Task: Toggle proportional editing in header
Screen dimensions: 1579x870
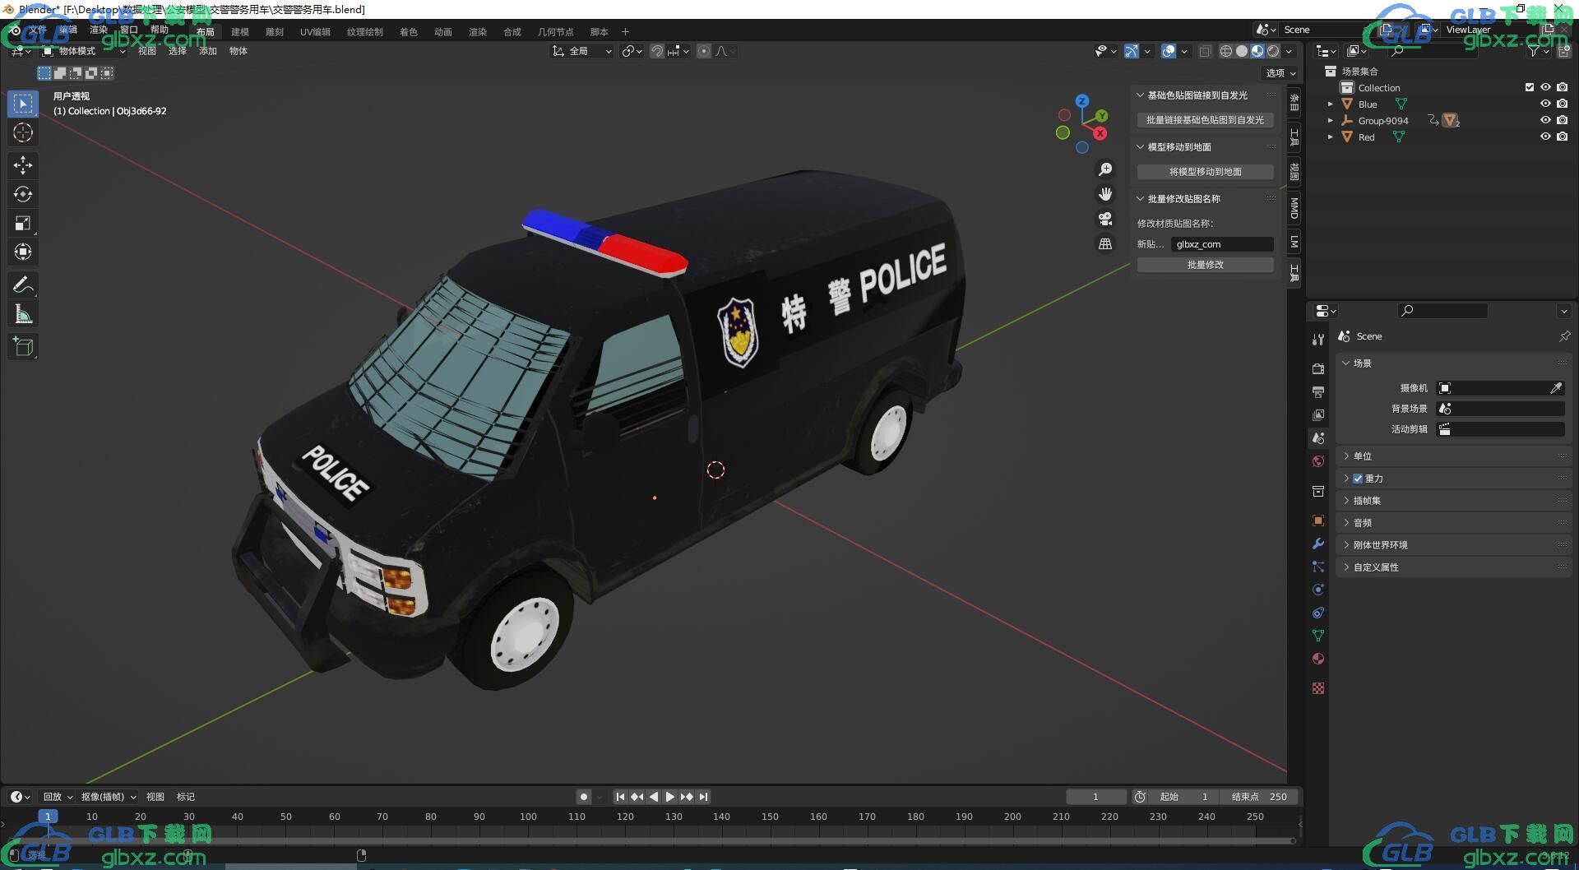Action: click(x=704, y=51)
